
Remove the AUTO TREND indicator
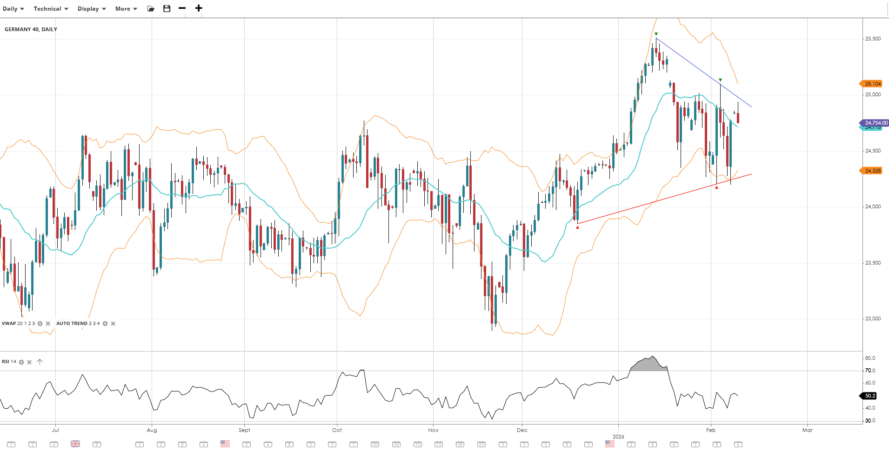pos(113,324)
